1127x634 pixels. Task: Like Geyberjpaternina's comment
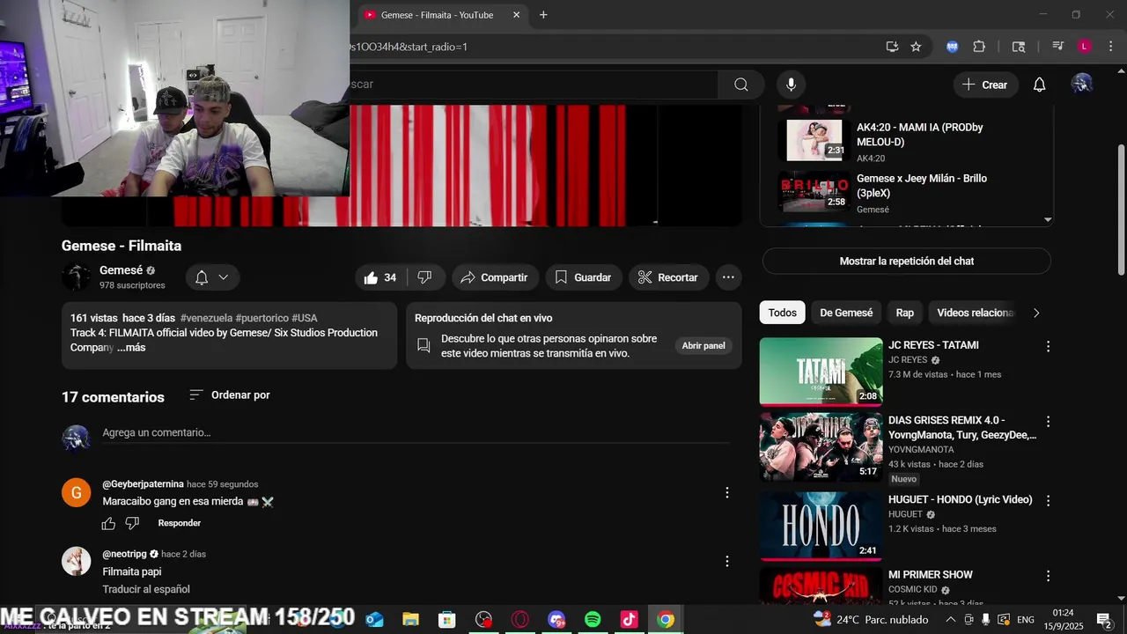pyautogui.click(x=108, y=524)
